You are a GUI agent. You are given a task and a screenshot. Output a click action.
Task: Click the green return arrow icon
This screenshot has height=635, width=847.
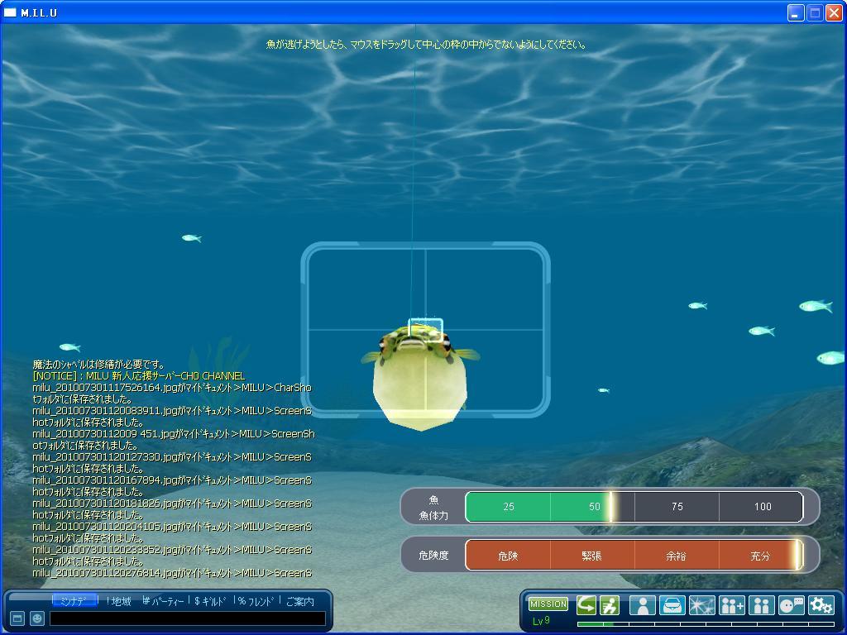click(x=586, y=605)
